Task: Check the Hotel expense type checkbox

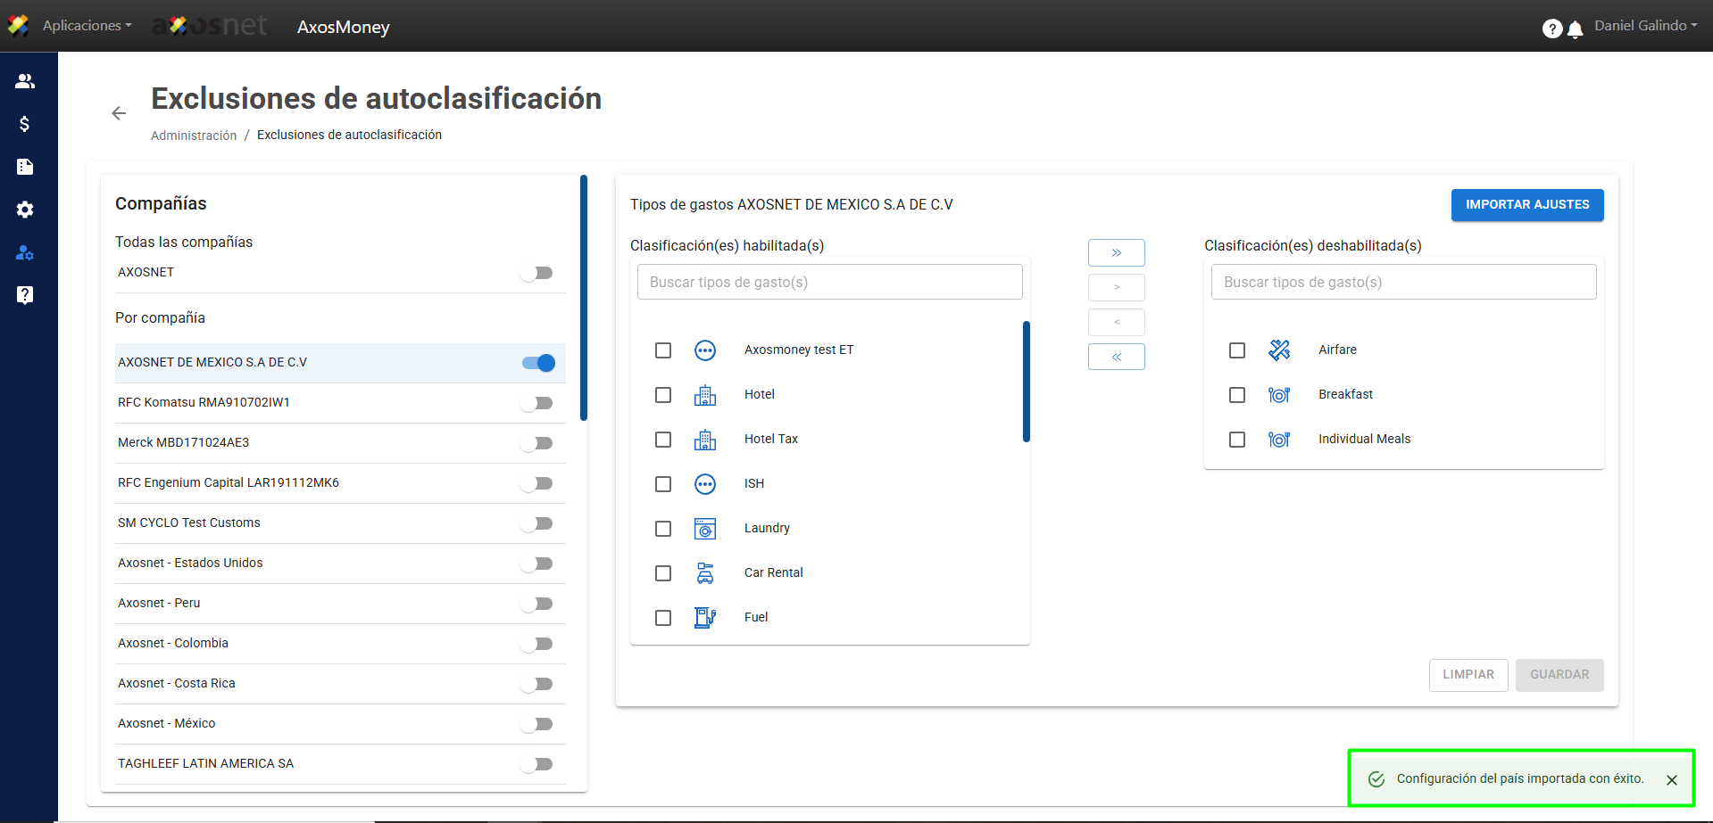Action: click(663, 395)
